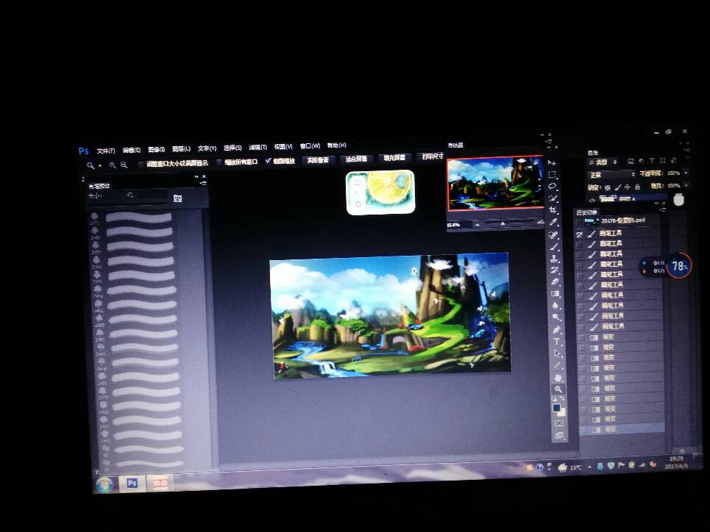Open the zoom tool preset dropdown arrow

(100, 166)
